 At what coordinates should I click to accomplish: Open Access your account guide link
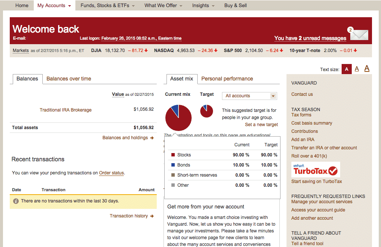point(318,210)
